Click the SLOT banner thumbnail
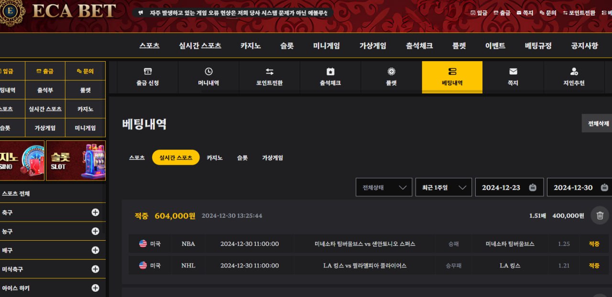The image size is (612, 297). pyautogui.click(x=76, y=160)
